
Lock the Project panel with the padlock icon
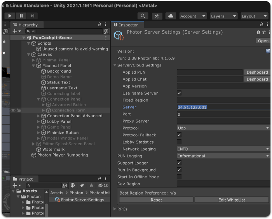pos(99,179)
